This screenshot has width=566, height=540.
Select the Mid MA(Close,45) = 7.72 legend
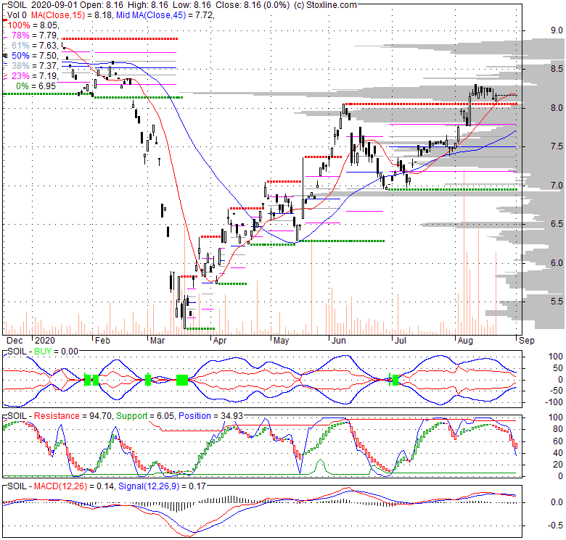(165, 15)
